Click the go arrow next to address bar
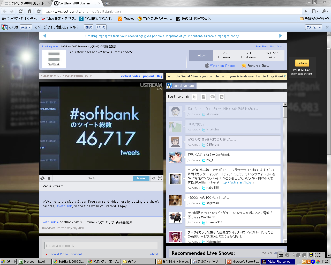 pos(306,11)
